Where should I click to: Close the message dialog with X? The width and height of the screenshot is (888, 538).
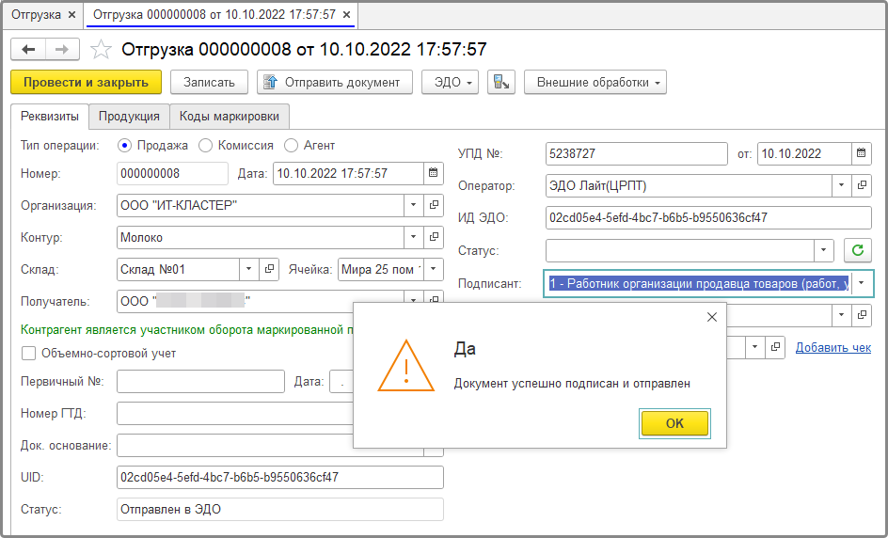point(712,317)
